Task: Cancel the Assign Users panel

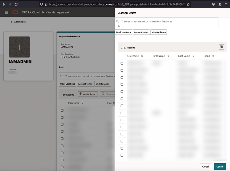Action: click(205, 167)
